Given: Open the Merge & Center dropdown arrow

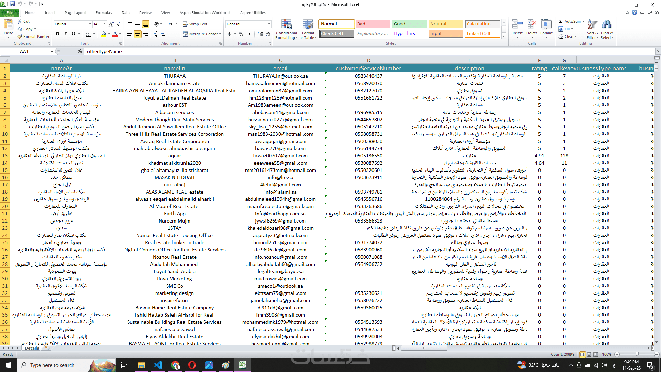Looking at the screenshot, I should tap(221, 34).
